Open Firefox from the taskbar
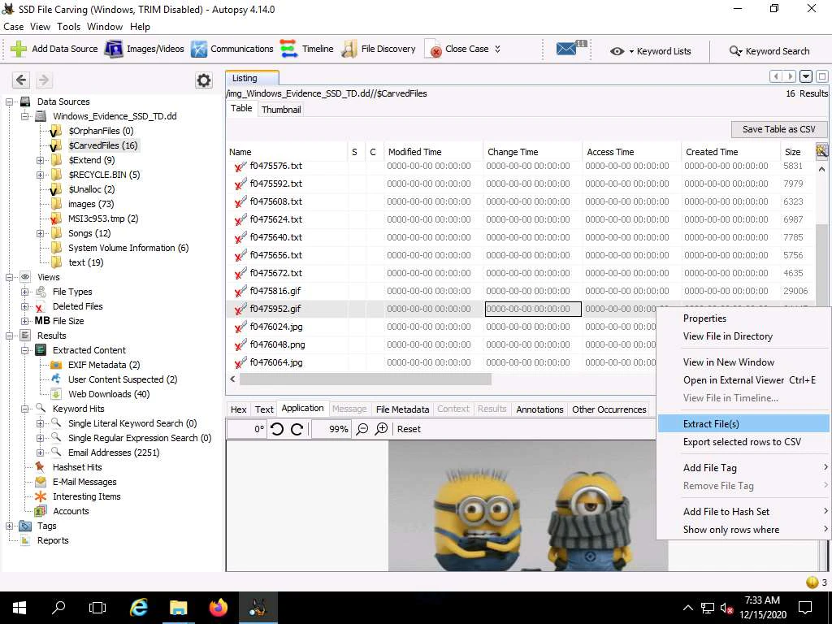The image size is (832, 624). (x=218, y=608)
